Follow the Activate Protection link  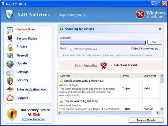(34, 119)
